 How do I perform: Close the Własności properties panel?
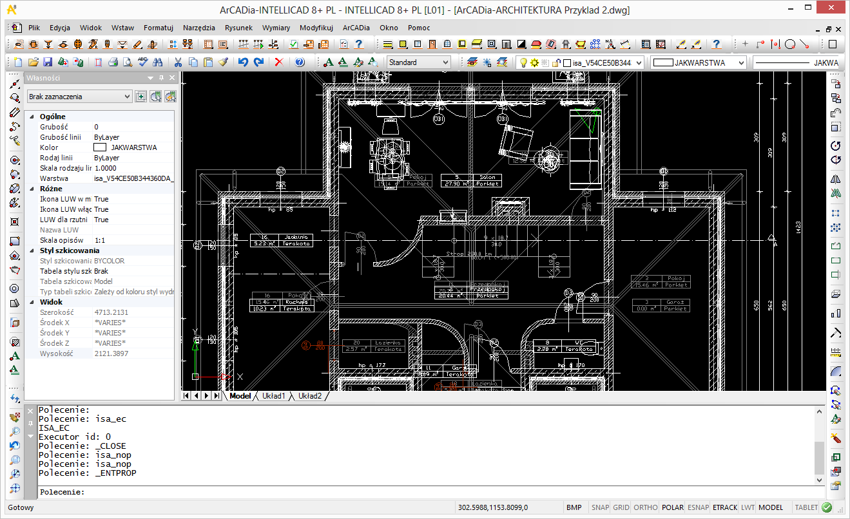tap(171, 78)
